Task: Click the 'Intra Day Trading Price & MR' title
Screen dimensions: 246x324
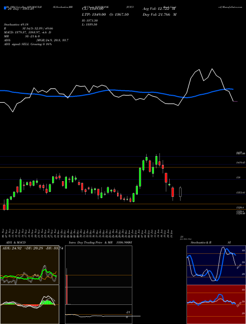Action: (x=91, y=243)
